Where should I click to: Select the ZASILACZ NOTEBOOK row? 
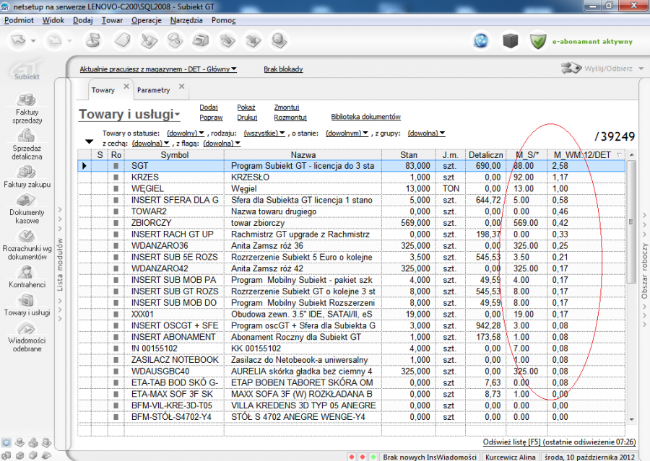[x=351, y=360]
